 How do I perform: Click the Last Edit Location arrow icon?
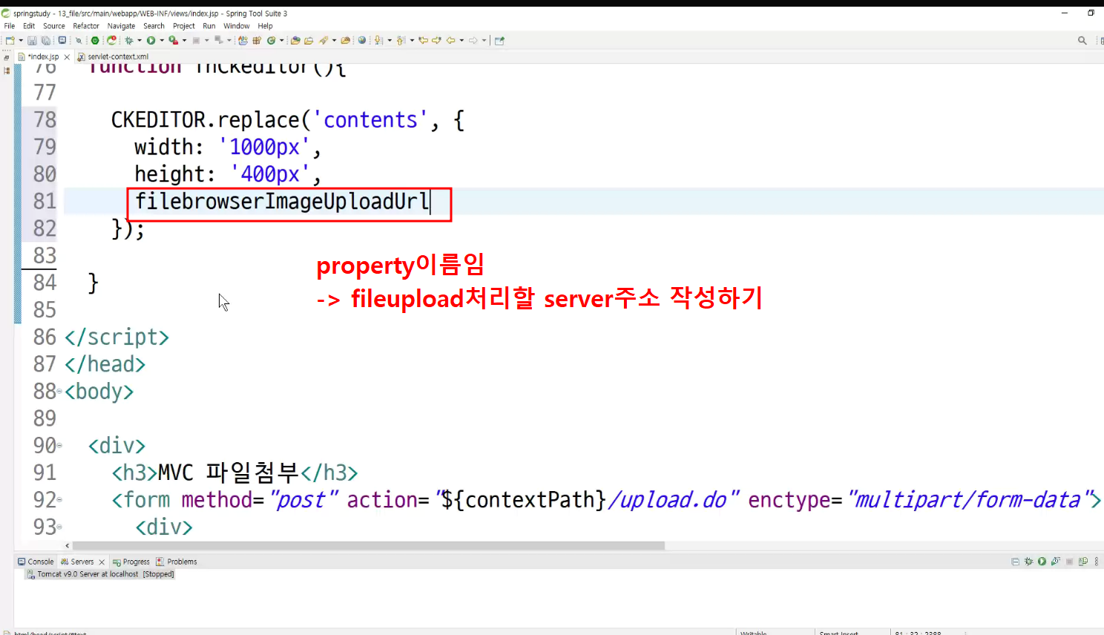(x=424, y=41)
